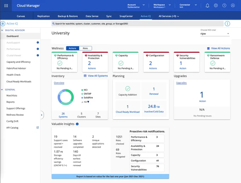This screenshot has height=183, width=241.
Task: Click the Performance & Efficiency checkmark icon
Action: (60, 63)
